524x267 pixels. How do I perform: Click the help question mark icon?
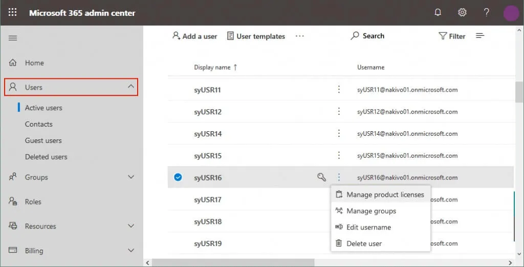pyautogui.click(x=487, y=13)
